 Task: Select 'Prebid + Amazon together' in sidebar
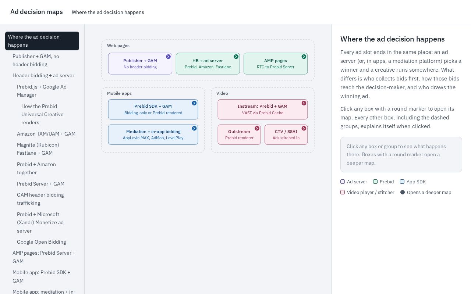click(46, 168)
